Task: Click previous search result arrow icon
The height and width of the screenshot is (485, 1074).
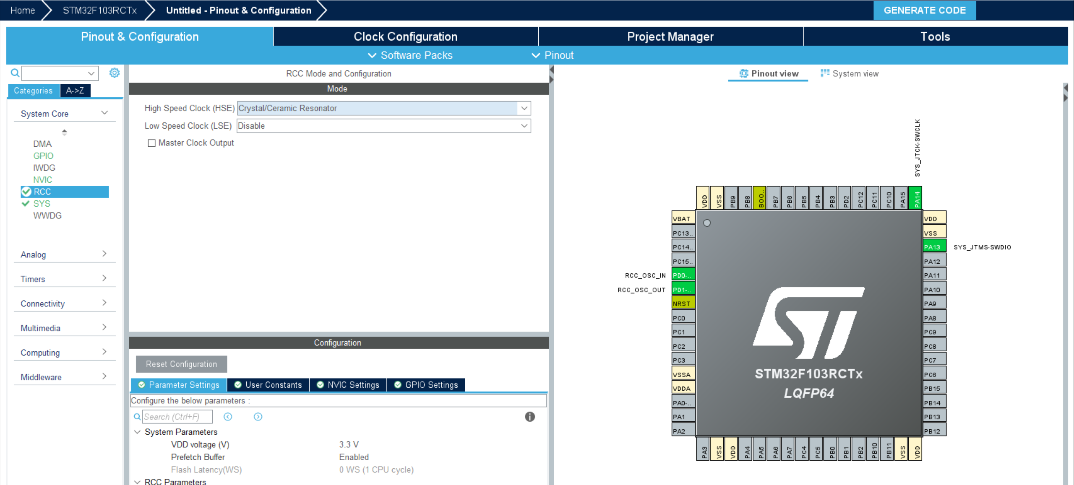Action: pyautogui.click(x=228, y=417)
